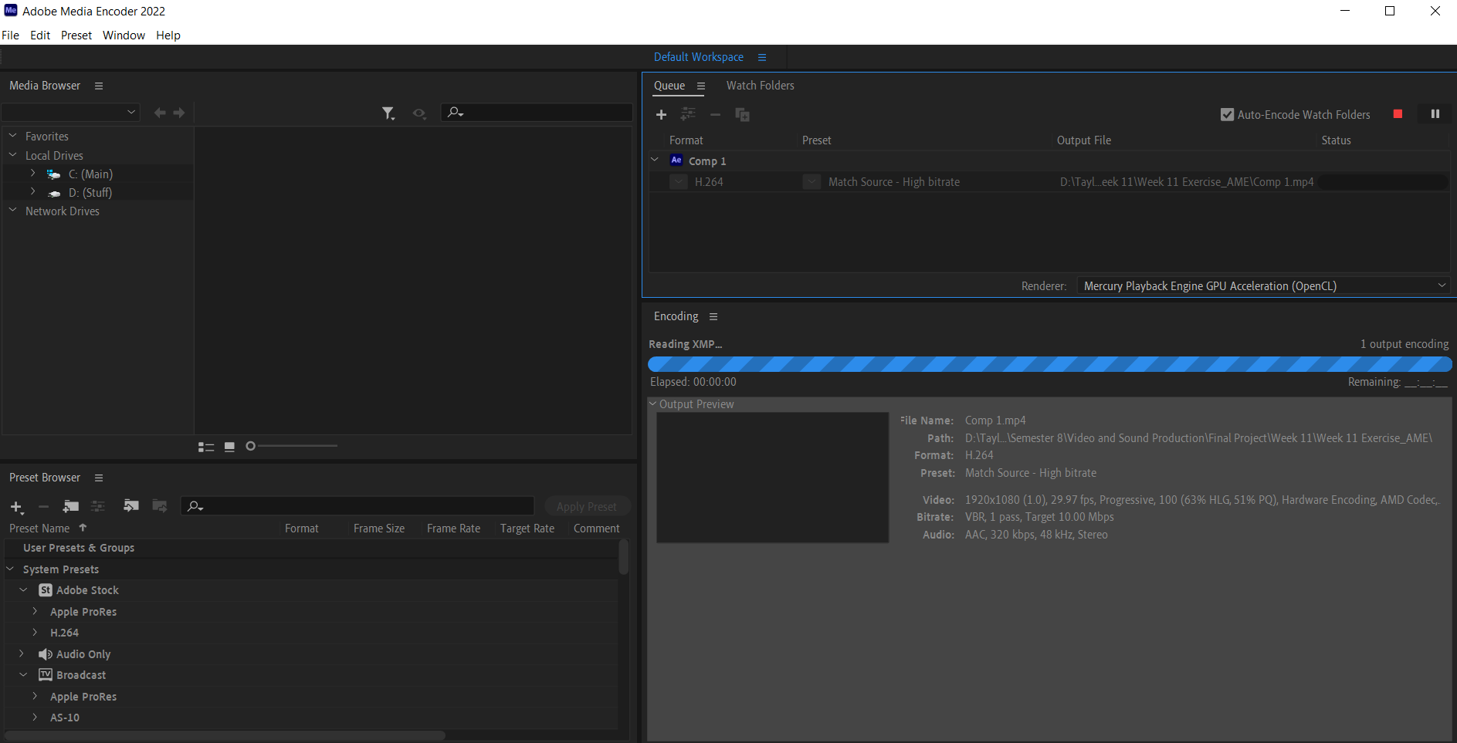Image resolution: width=1457 pixels, height=743 pixels.
Task: Click Match Source - High bitrate preset link
Action: [894, 182]
